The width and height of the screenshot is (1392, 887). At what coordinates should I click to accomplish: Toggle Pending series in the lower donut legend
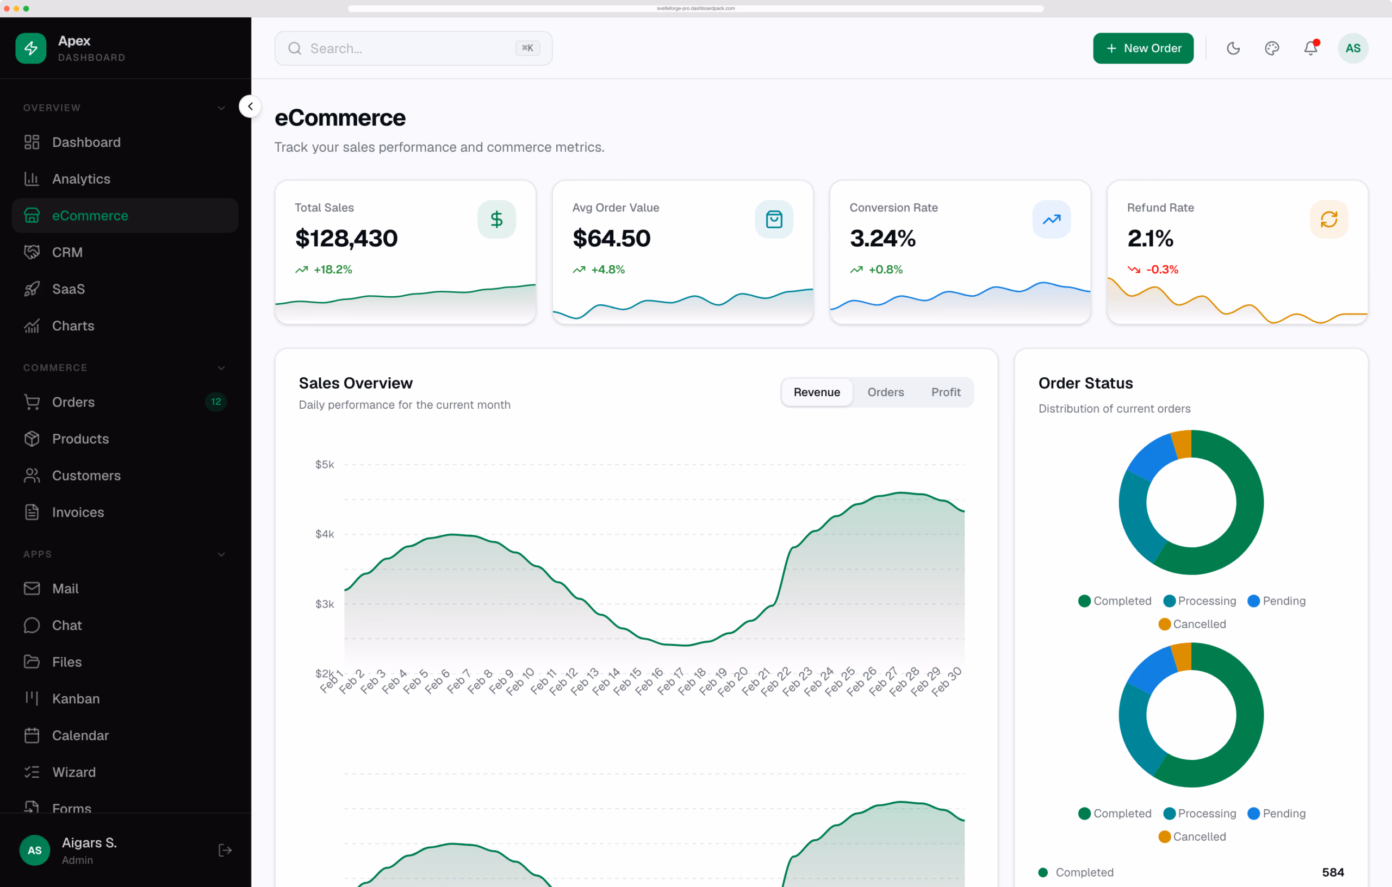[x=1276, y=814]
